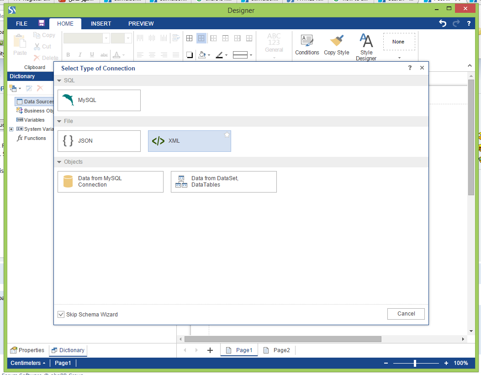
Task: Launch the Style Designer
Action: click(x=366, y=47)
